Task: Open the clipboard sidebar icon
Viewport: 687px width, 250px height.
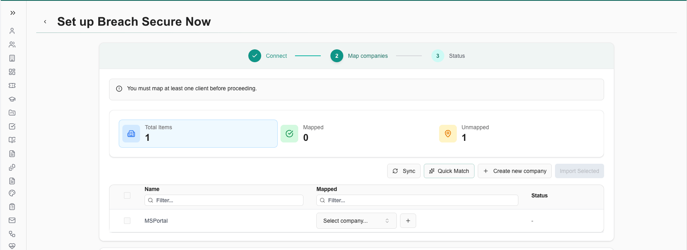Action: pyautogui.click(x=12, y=207)
